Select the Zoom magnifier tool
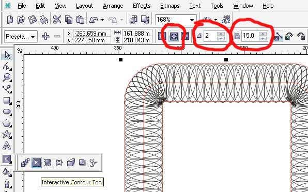The width and height of the screenshot is (308, 192). pyautogui.click(x=7, y=77)
